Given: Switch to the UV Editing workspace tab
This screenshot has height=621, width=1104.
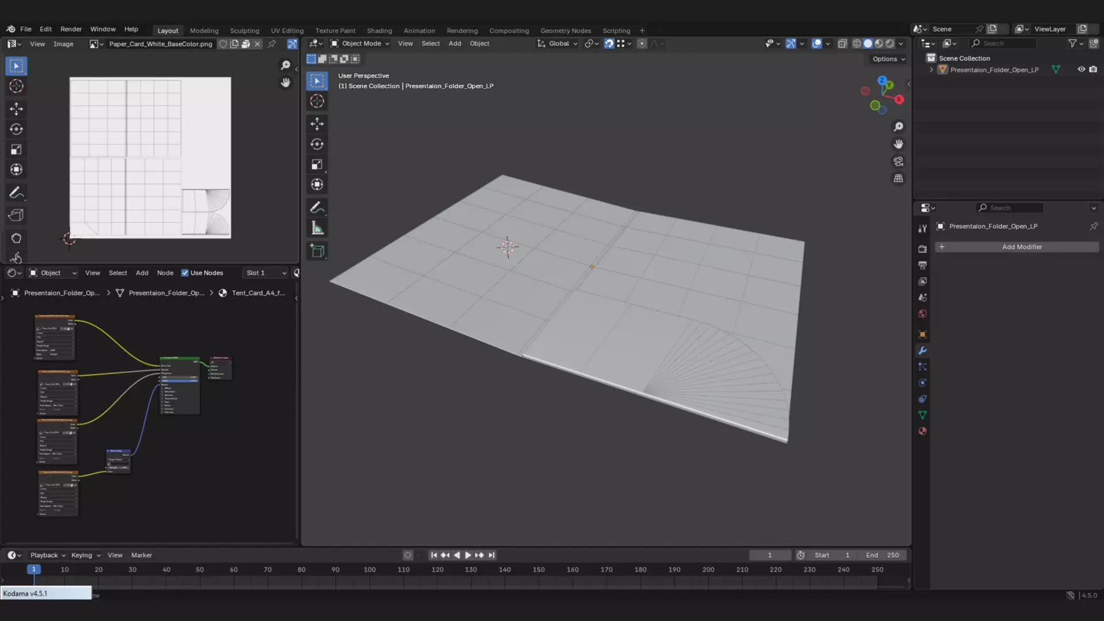Looking at the screenshot, I should pos(287,30).
